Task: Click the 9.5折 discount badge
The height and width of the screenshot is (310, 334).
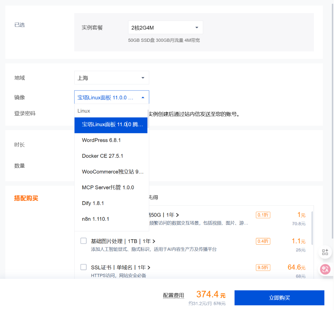Action: [263, 268]
